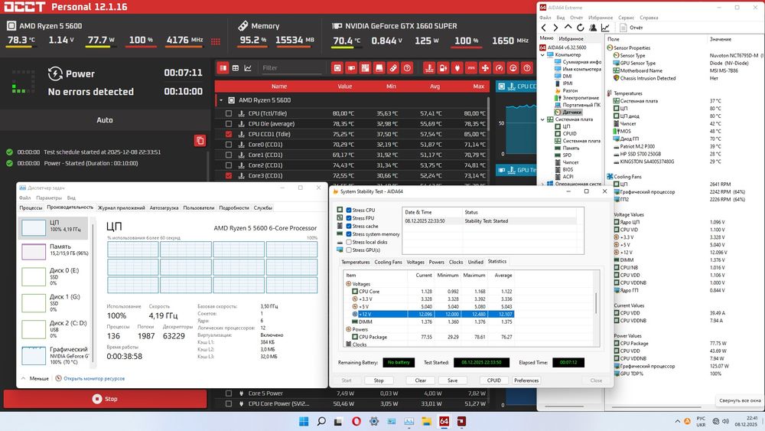Collapse Компьютер tree node in AIDA64
The width and height of the screenshot is (765, 431).
click(542, 54)
